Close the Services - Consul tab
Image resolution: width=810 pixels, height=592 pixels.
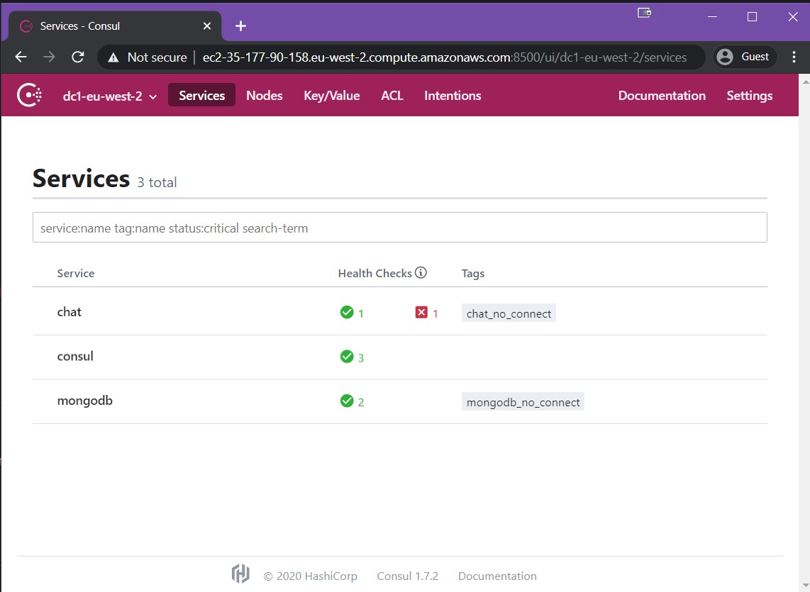(x=207, y=26)
